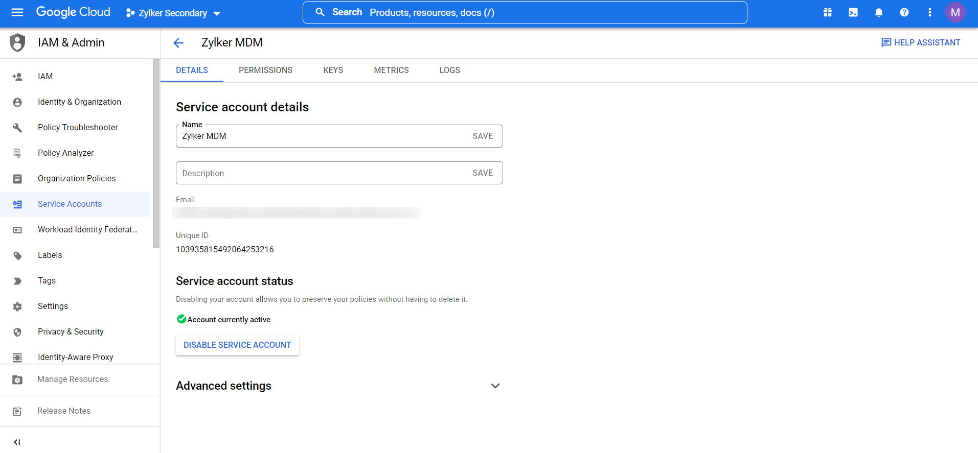Viewport: 978px width, 453px height.
Task: Open the main navigation hamburger menu
Action: pyautogui.click(x=17, y=12)
